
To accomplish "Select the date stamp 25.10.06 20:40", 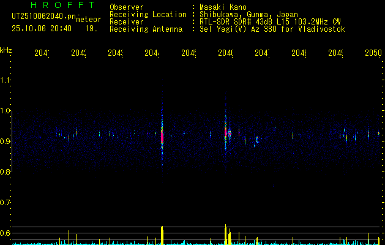I will (42, 29).
